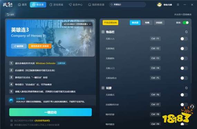Click the blue gamepad notice icon
197x129 pixels.
tap(11, 100)
